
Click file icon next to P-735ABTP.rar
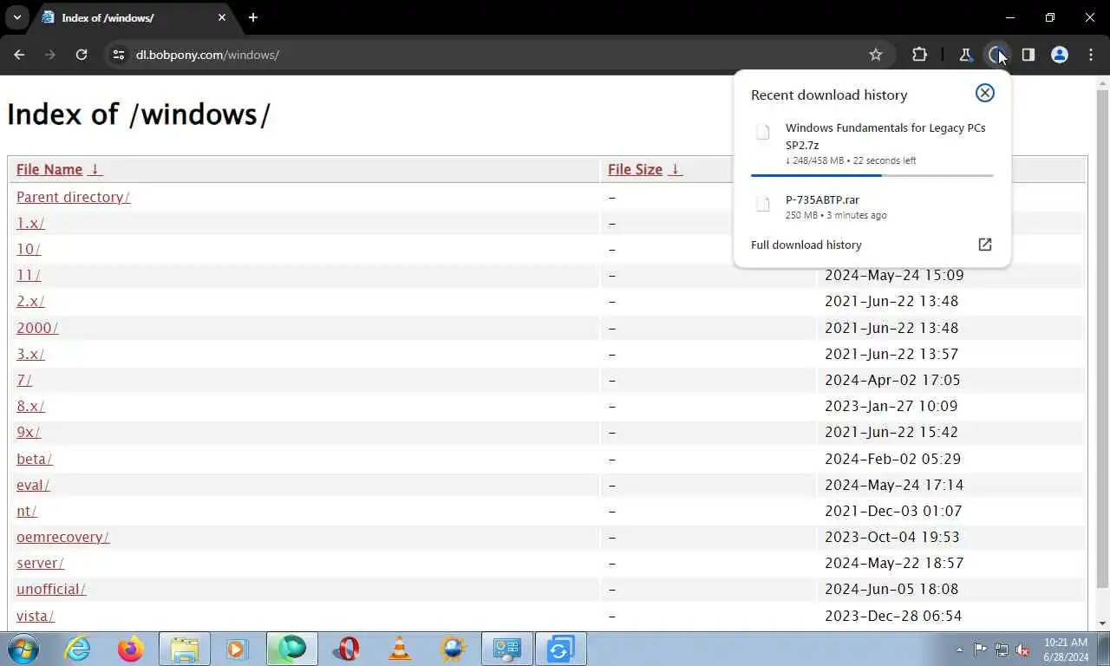(762, 205)
